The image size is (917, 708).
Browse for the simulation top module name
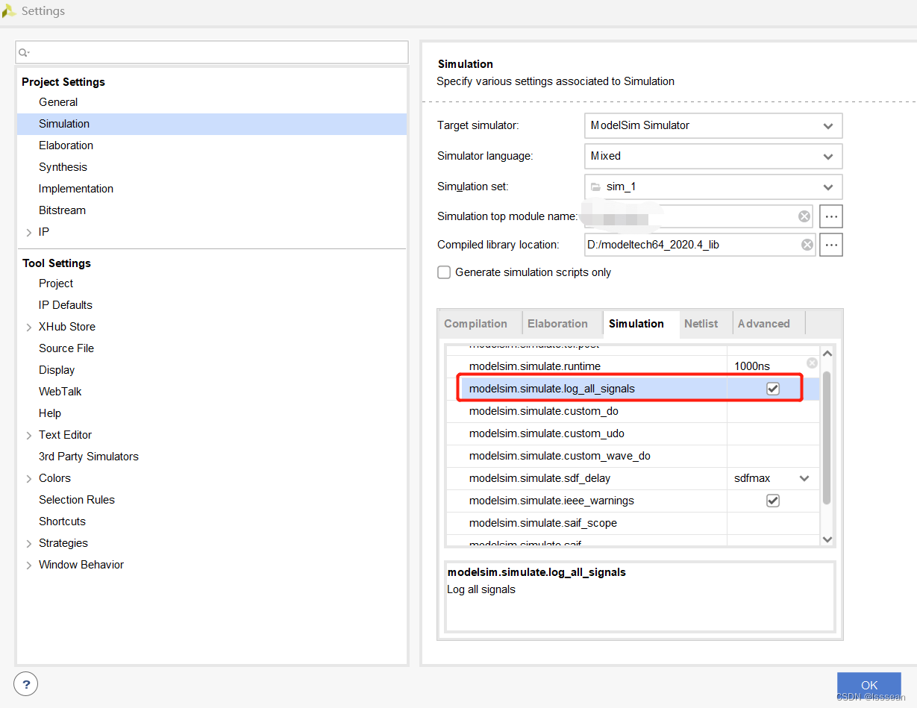830,216
